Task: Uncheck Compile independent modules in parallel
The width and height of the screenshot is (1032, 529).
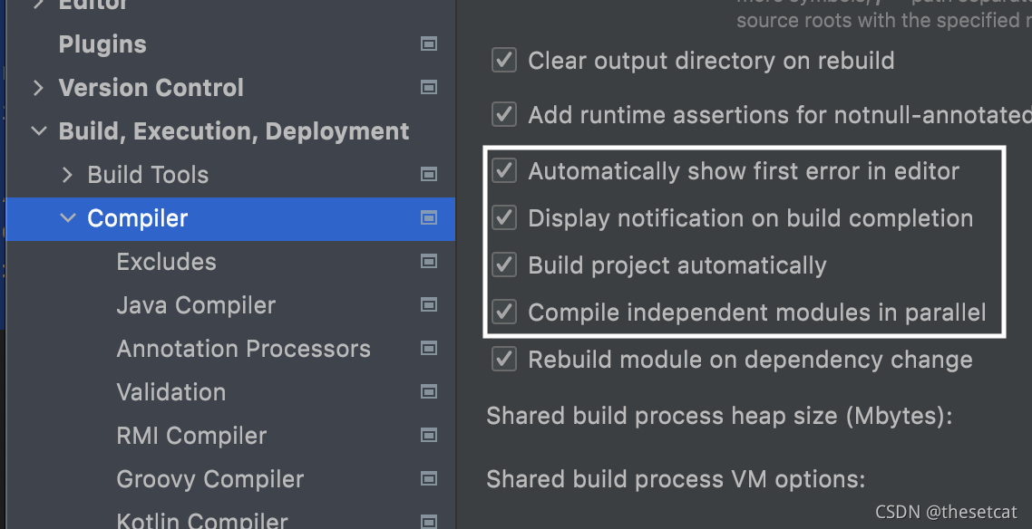Action: coord(503,312)
